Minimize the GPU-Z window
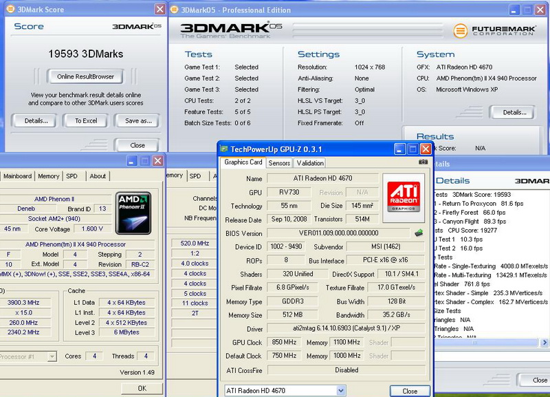 [399, 149]
